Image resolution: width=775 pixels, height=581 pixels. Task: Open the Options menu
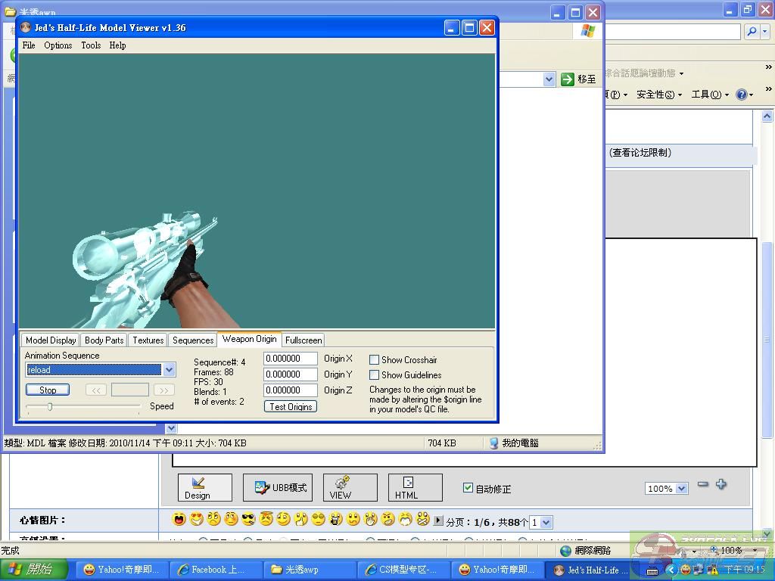tap(58, 45)
